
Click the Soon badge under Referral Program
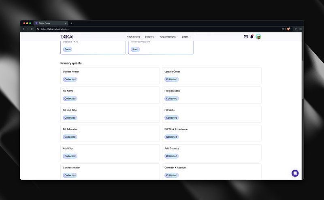[135, 49]
